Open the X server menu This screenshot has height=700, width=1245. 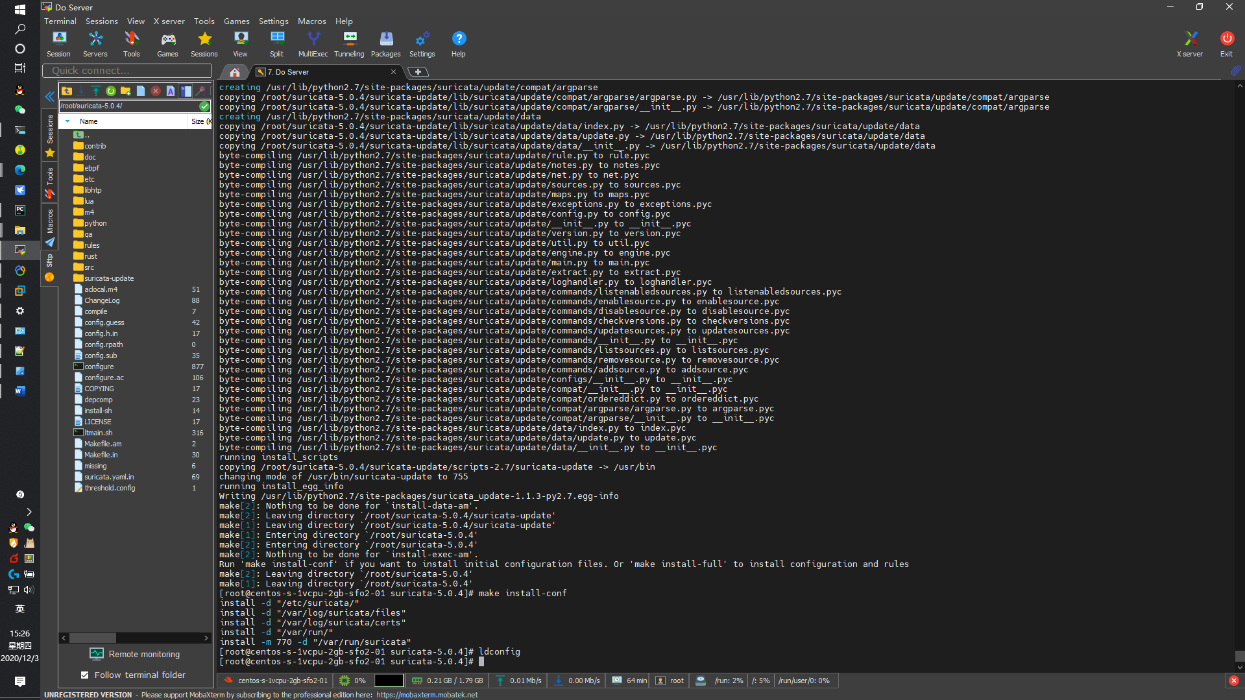click(x=169, y=21)
